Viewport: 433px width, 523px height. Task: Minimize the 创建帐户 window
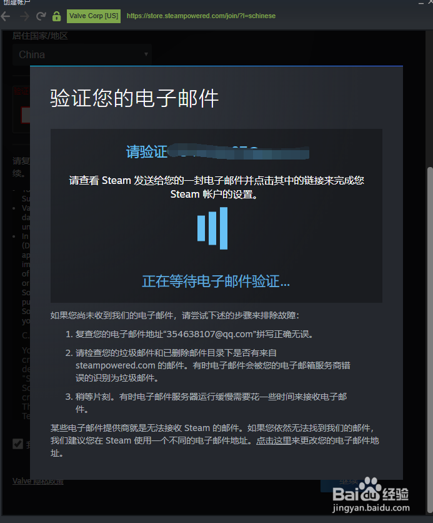[x=421, y=3]
